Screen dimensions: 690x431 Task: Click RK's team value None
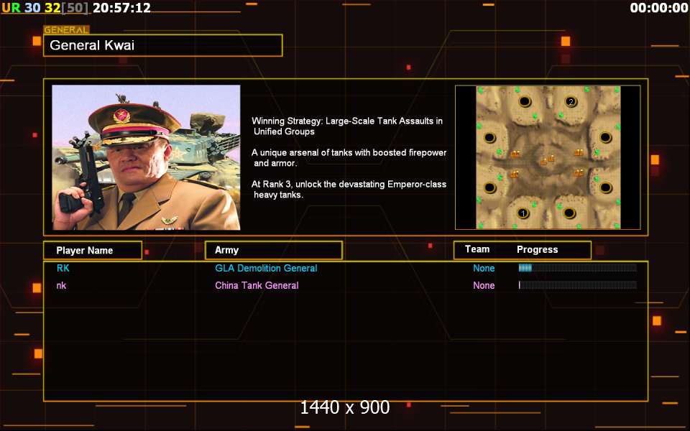484,268
